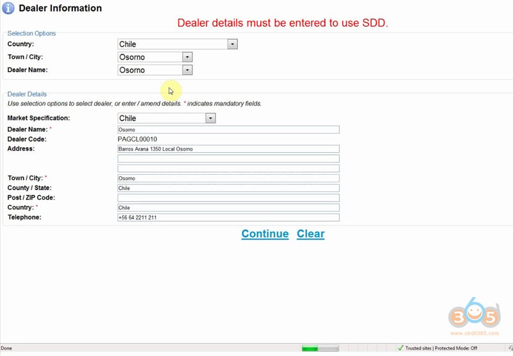Click the Dealer Code label

[x=27, y=140]
